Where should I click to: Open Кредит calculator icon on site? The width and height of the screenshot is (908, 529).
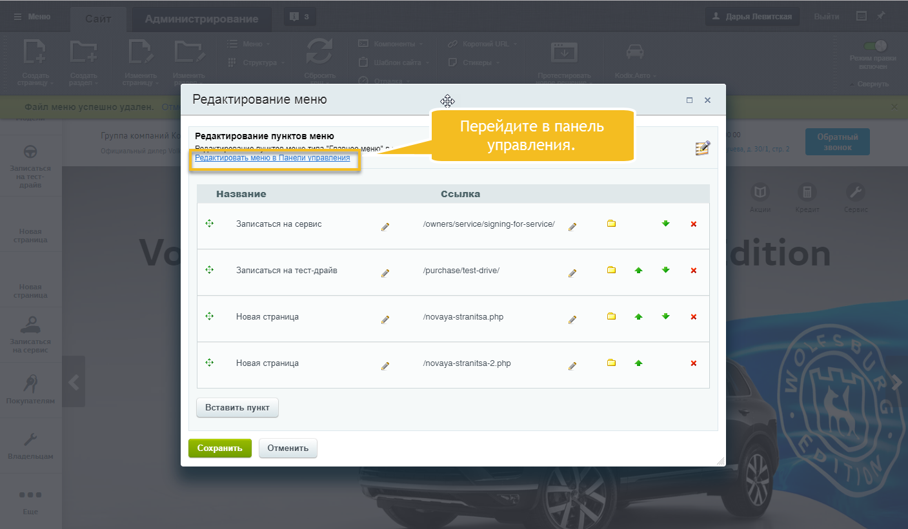807,198
